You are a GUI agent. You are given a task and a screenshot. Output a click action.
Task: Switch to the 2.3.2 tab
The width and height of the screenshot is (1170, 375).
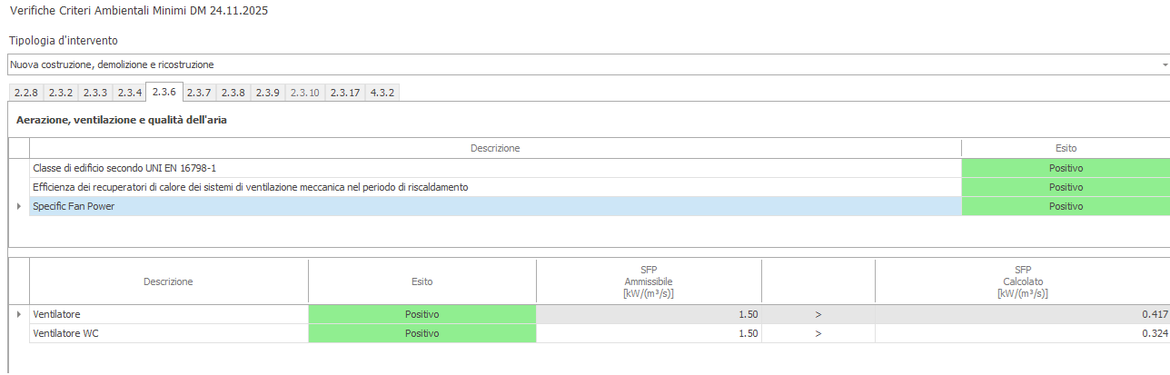coord(61,93)
